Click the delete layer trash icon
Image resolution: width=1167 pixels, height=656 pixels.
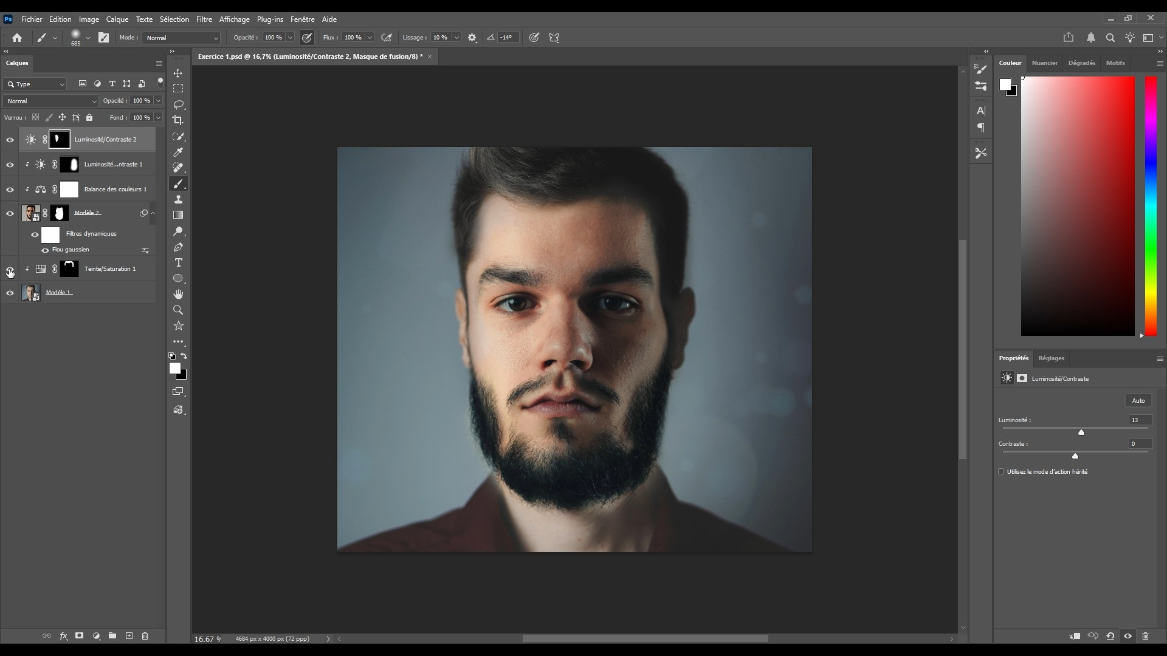145,636
